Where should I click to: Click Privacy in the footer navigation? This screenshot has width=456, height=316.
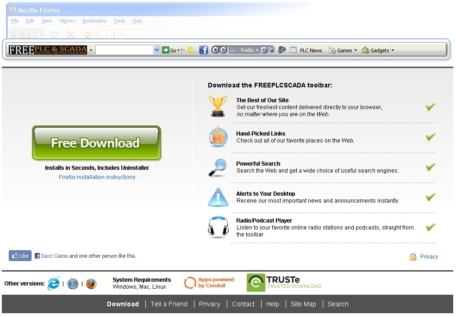pyautogui.click(x=210, y=304)
